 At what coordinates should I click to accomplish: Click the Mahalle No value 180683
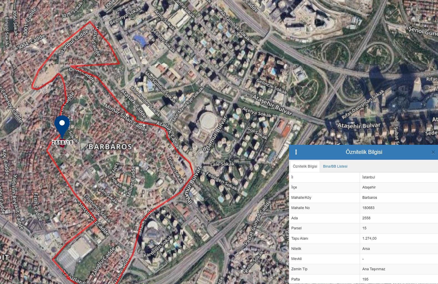[x=368, y=208]
